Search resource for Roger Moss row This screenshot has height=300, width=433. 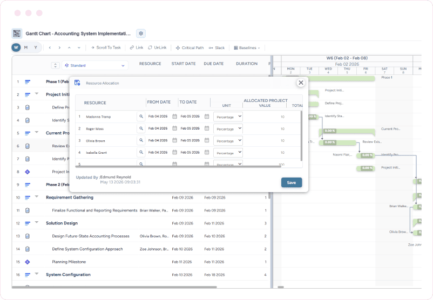[x=141, y=128]
